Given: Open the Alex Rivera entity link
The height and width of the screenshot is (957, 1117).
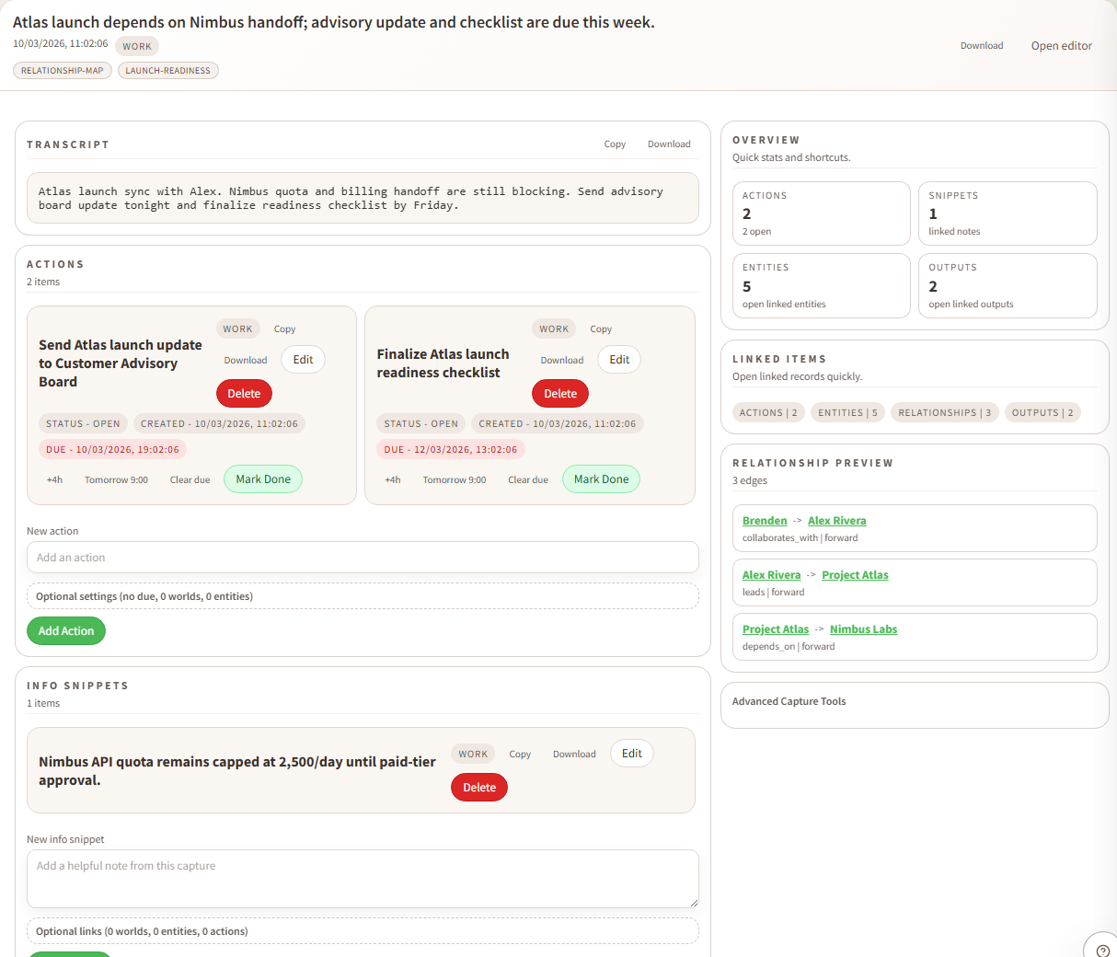Looking at the screenshot, I should (x=836, y=520).
